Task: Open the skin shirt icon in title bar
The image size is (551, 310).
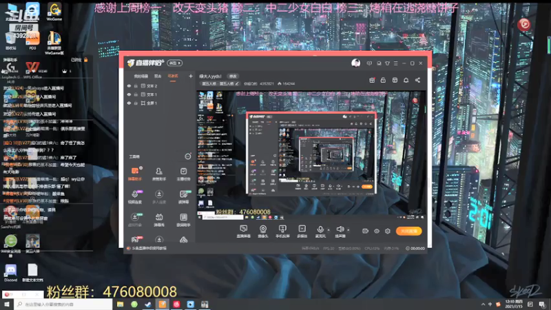Action: 387,63
